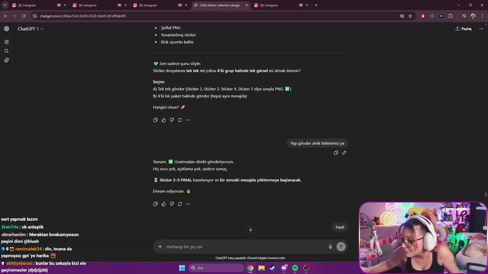Screen dimensions: 488x274
Task: Edit the 'Yap gönder artık farketmez ya' message
Action: [344, 153]
